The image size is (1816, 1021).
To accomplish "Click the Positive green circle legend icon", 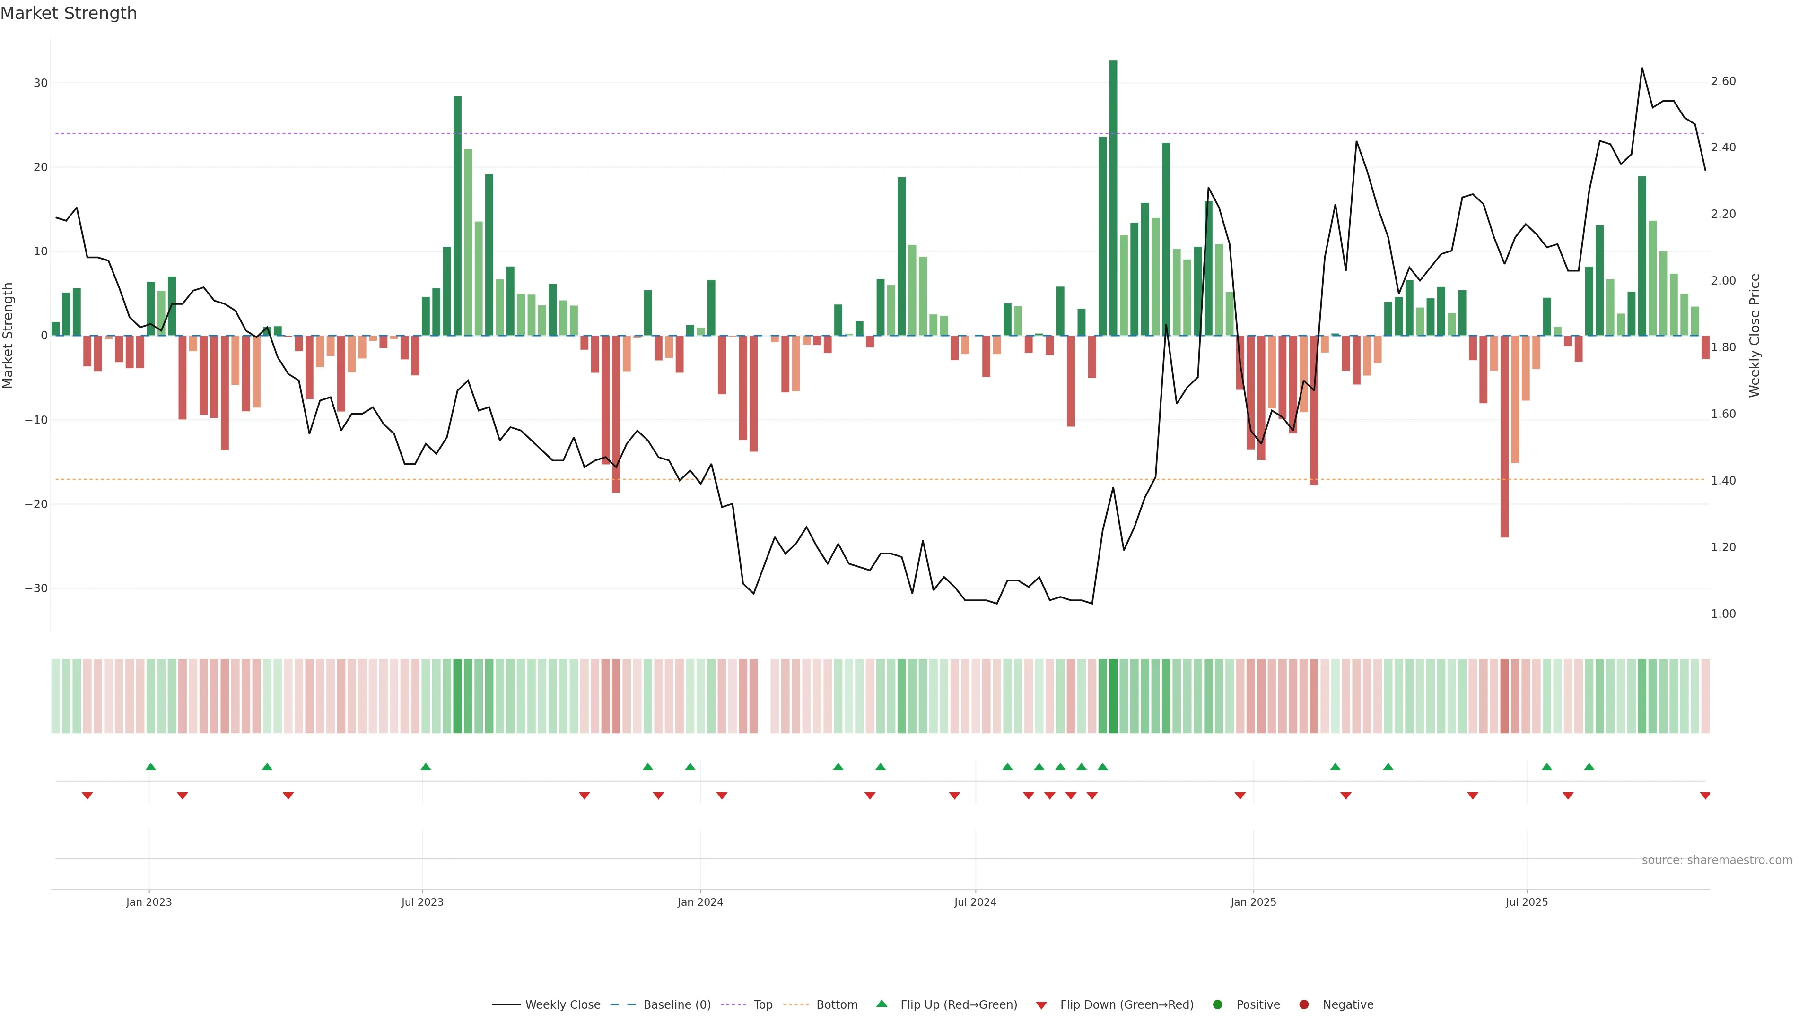I will tap(1217, 1005).
